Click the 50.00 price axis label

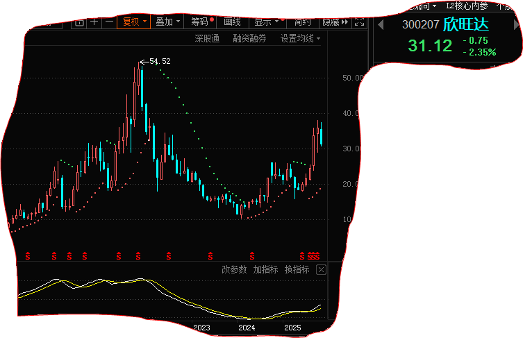[x=352, y=78]
